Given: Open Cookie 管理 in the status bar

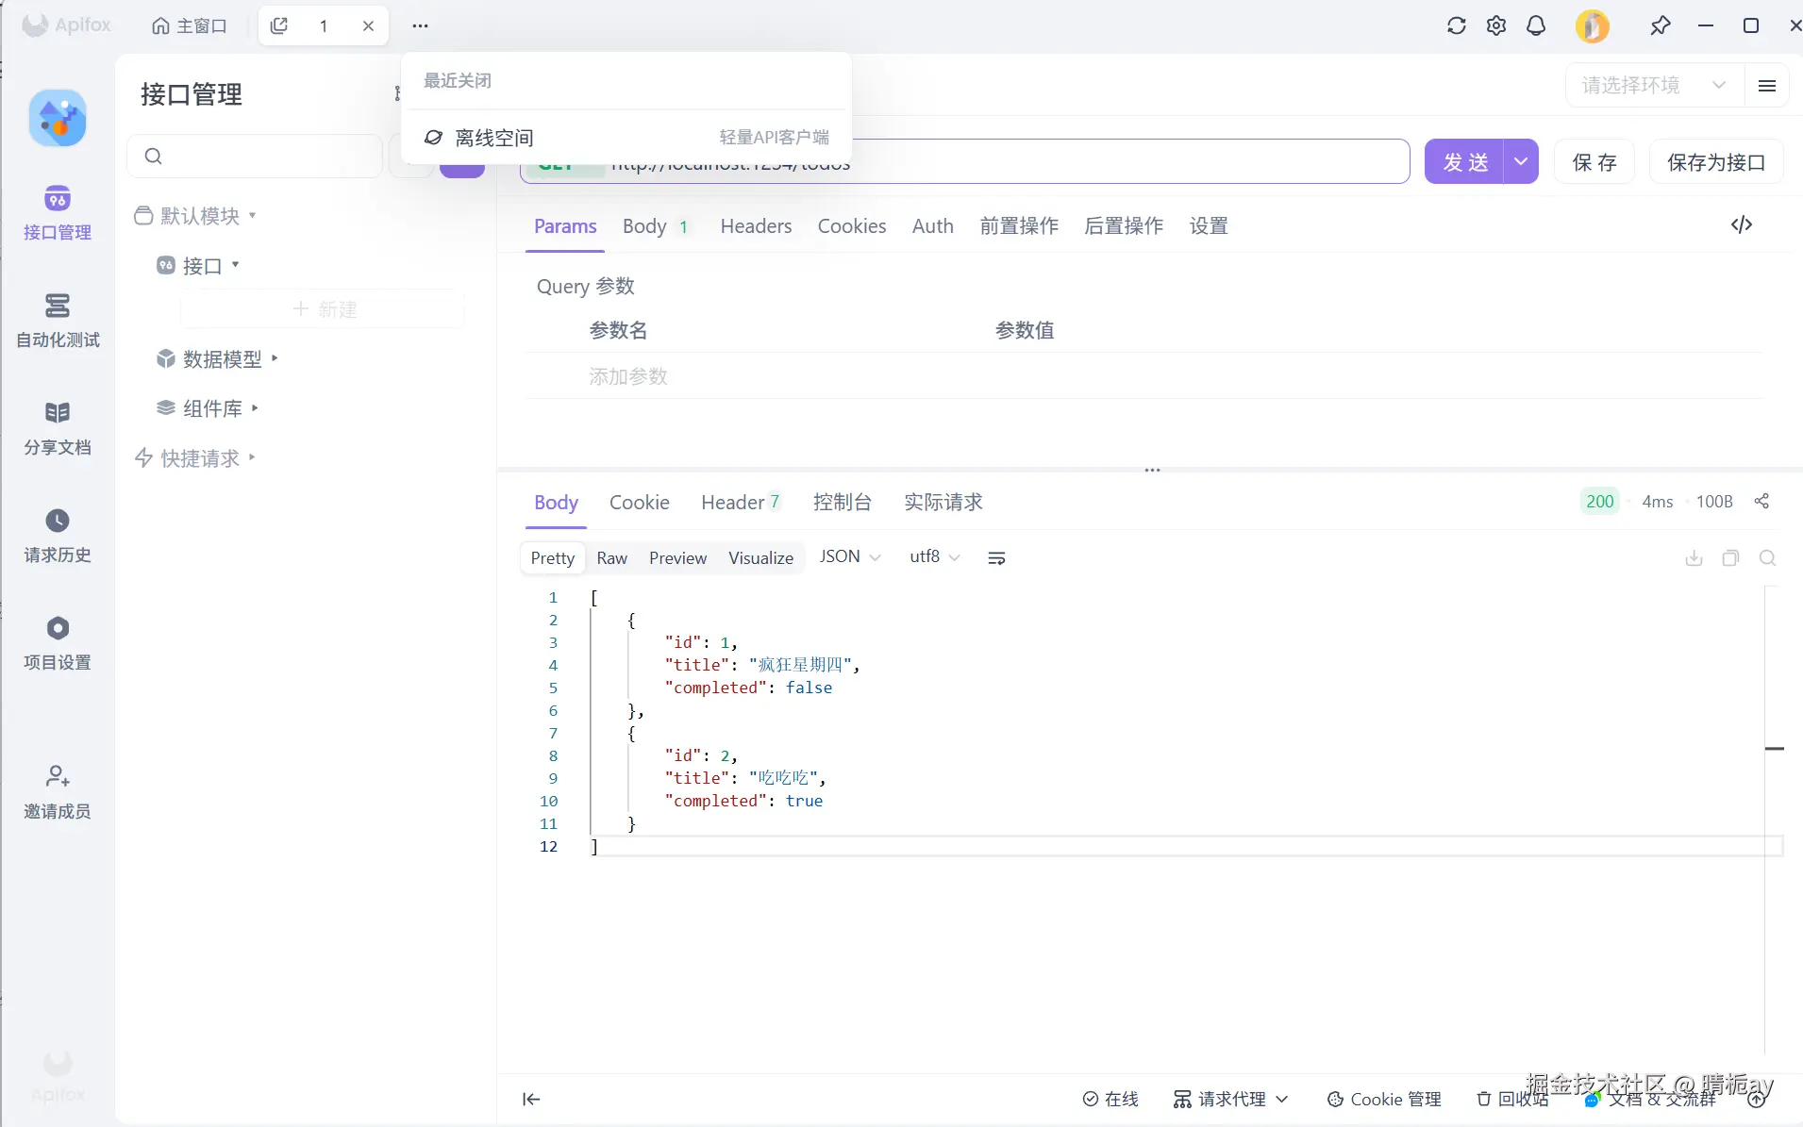Looking at the screenshot, I should point(1384,1099).
